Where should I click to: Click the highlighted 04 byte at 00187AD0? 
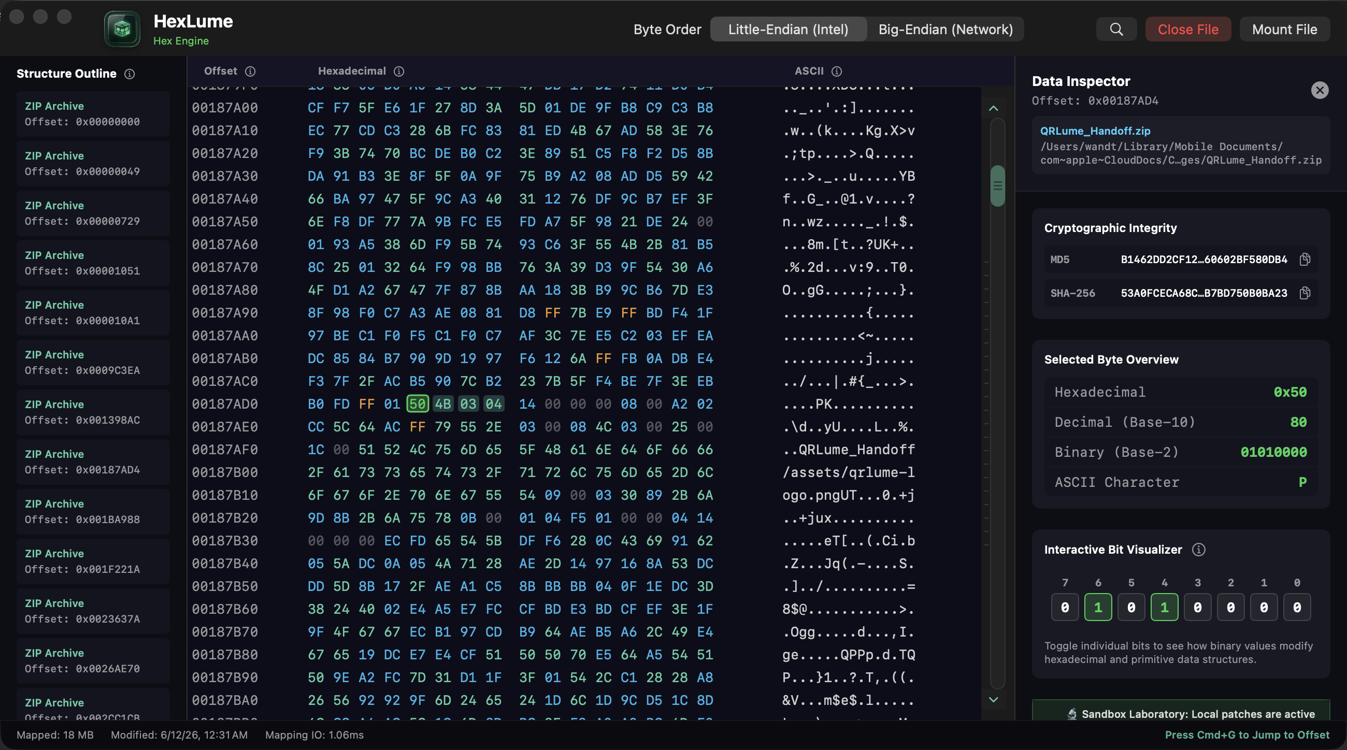coord(494,404)
